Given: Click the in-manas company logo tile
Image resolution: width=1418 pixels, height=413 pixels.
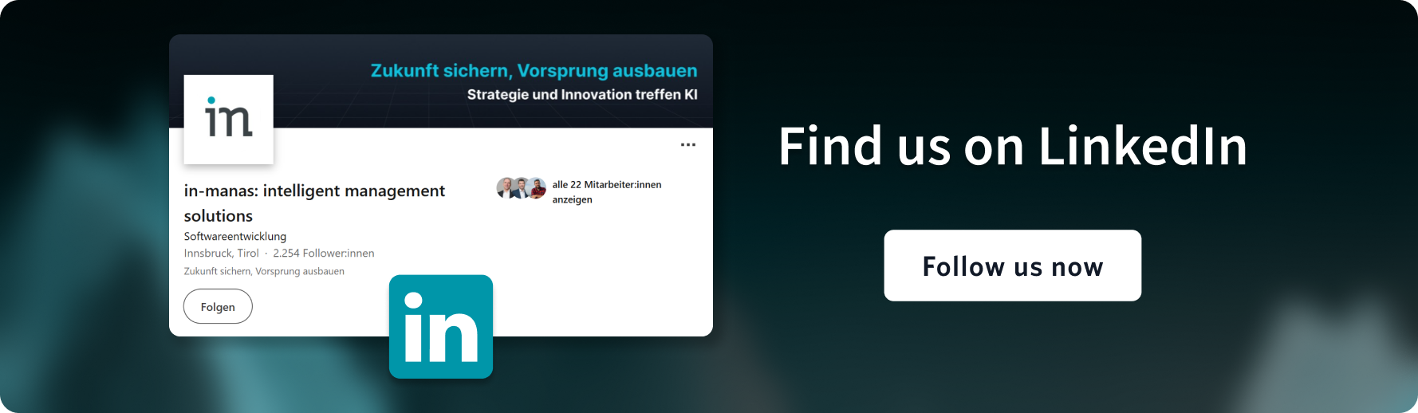Looking at the screenshot, I should pos(229,120).
